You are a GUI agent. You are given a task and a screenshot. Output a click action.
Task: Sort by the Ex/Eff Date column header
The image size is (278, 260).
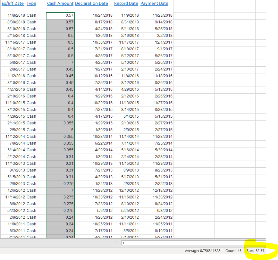click(13, 4)
